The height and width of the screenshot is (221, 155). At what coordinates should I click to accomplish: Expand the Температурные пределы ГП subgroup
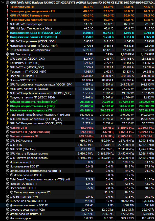[x=7, y=192]
